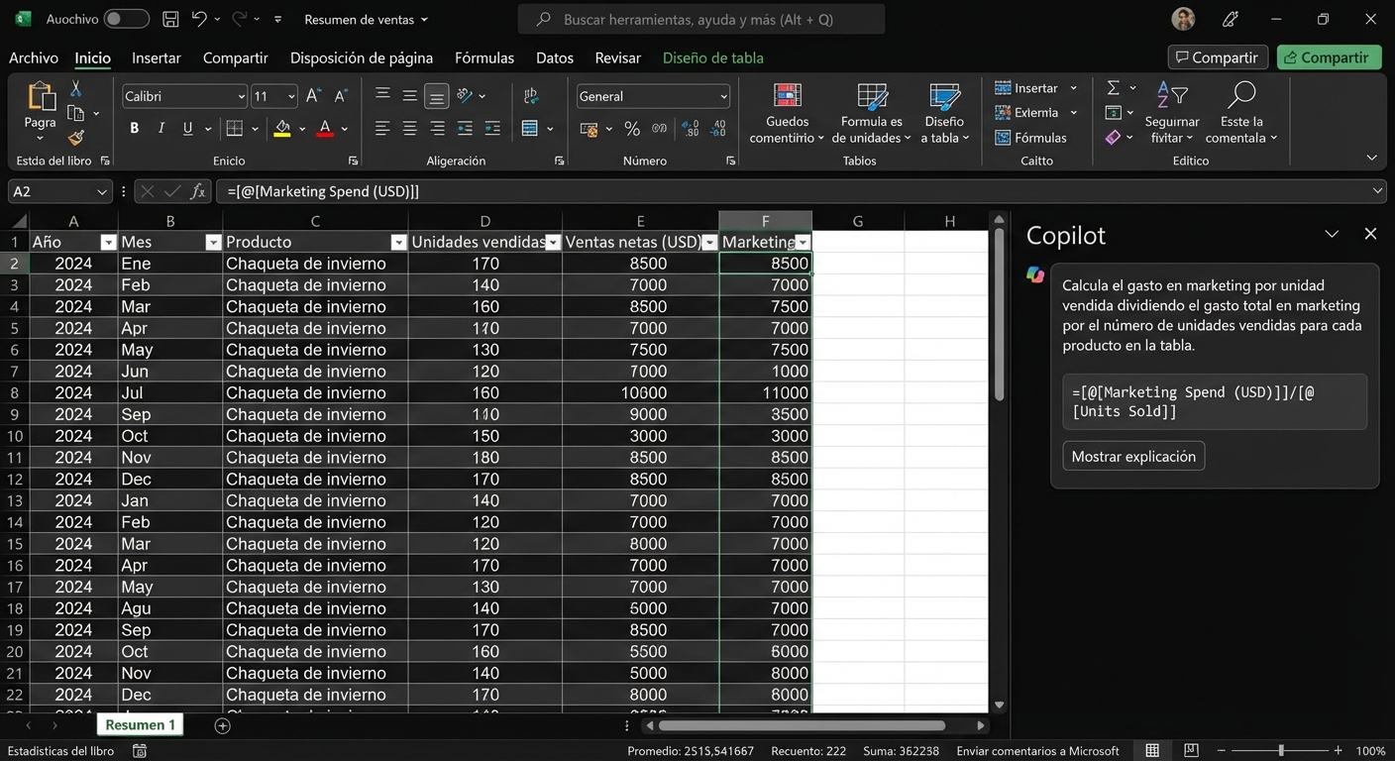Click the Mostrar explicación button in Copilot
This screenshot has height=761, width=1395.
[x=1133, y=456]
